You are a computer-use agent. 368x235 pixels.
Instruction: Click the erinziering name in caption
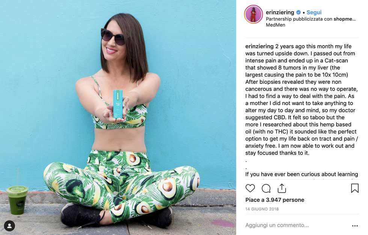point(259,46)
